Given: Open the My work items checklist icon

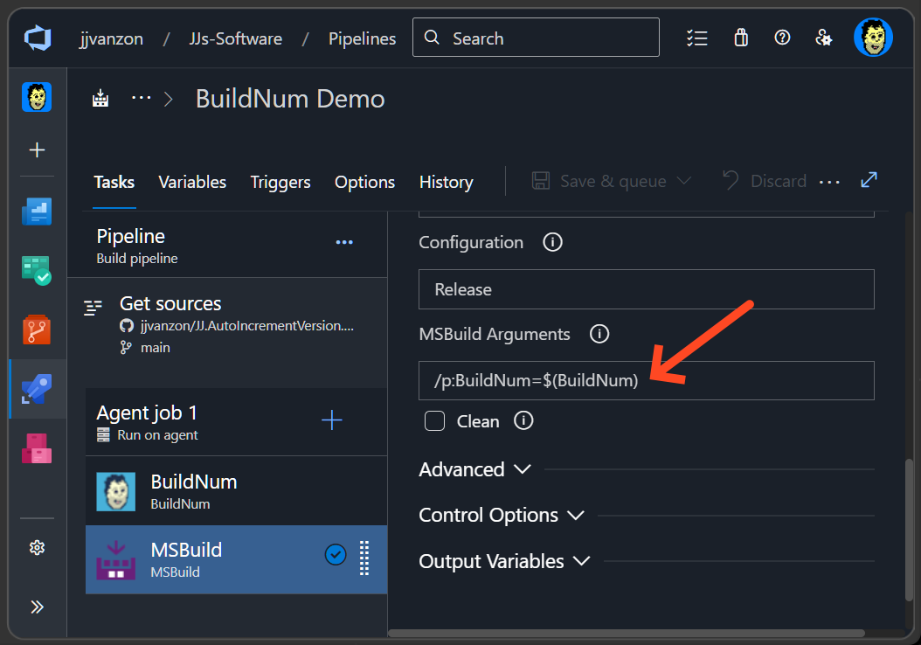Looking at the screenshot, I should (697, 38).
